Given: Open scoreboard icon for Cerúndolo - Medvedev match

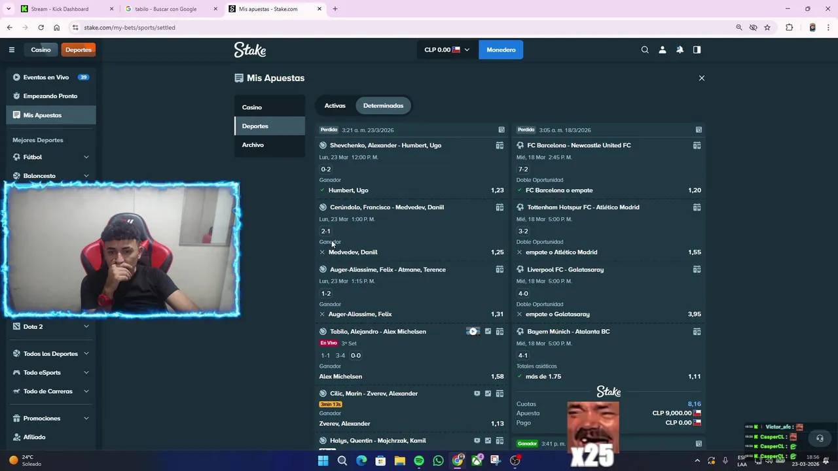Looking at the screenshot, I should [500, 207].
